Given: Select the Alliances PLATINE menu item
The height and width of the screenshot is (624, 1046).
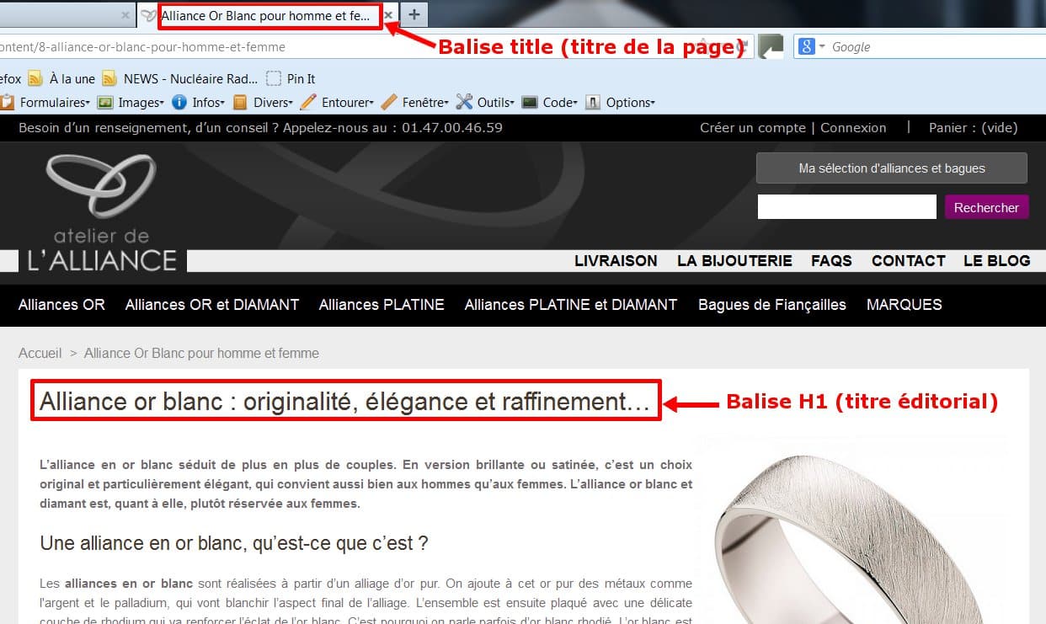Looking at the screenshot, I should tap(382, 305).
